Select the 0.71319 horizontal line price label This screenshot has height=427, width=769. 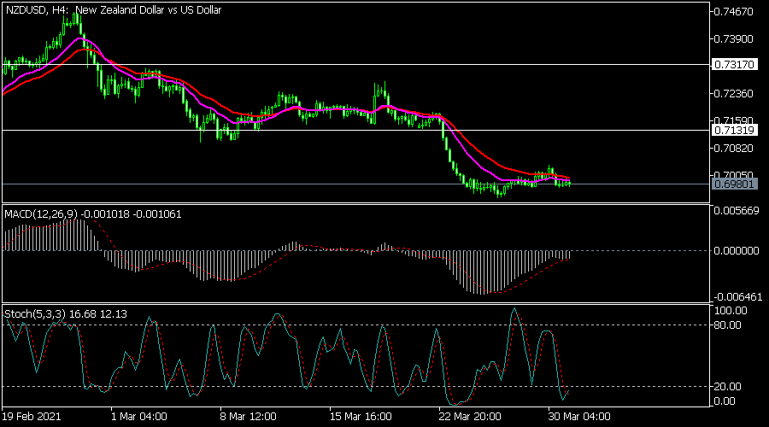732,131
